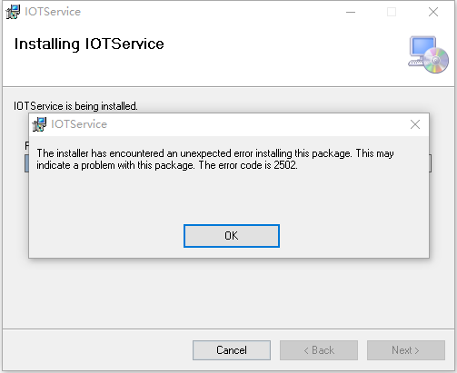Close the main IOTService installer window
The width and height of the screenshot is (457, 373).
point(433,12)
